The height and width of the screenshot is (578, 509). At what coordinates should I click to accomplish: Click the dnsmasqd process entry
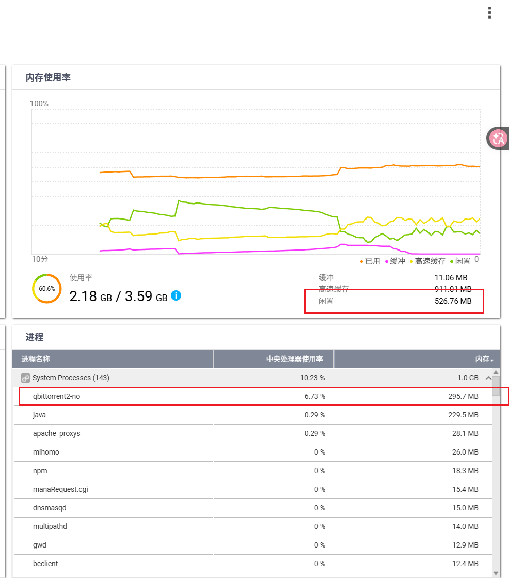[x=50, y=508]
